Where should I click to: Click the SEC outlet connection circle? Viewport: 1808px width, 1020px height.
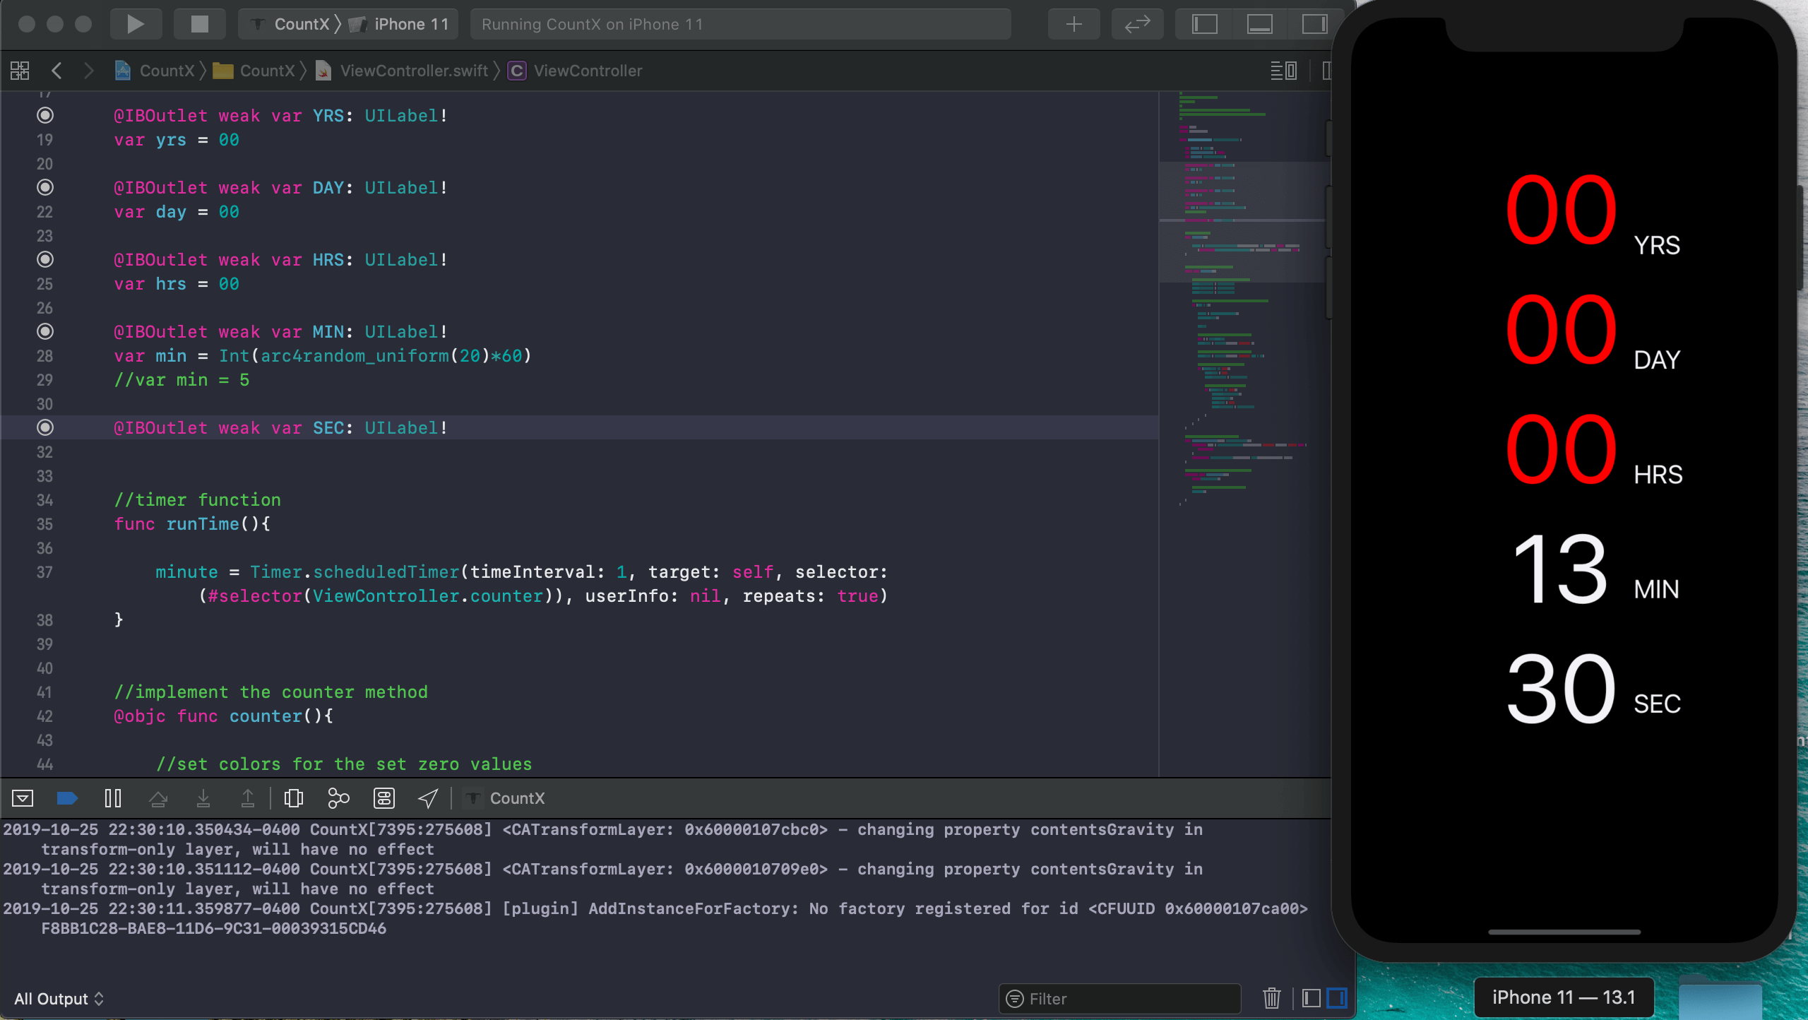pyautogui.click(x=45, y=427)
